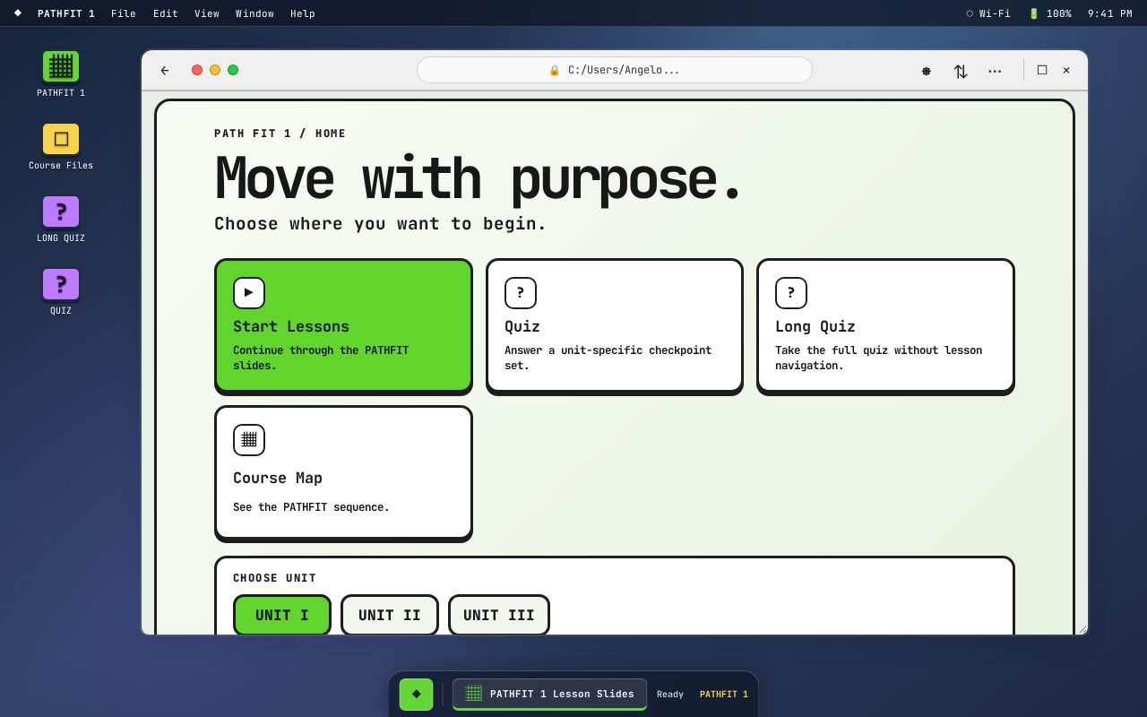The height and width of the screenshot is (717, 1147).
Task: Open the Long Quiz card
Action: coord(885,325)
